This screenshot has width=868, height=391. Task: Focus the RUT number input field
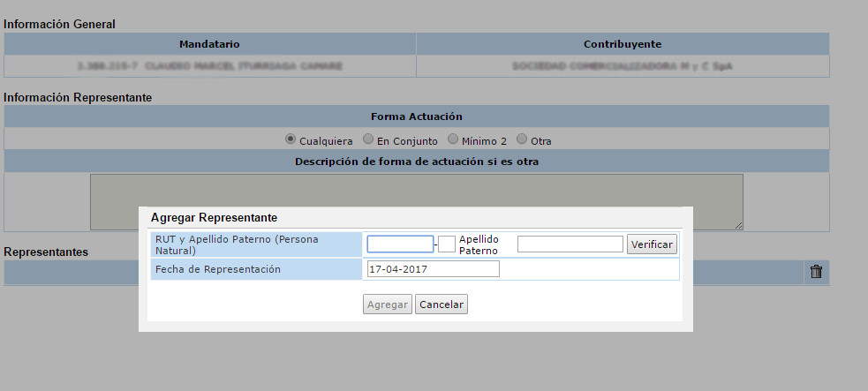400,244
